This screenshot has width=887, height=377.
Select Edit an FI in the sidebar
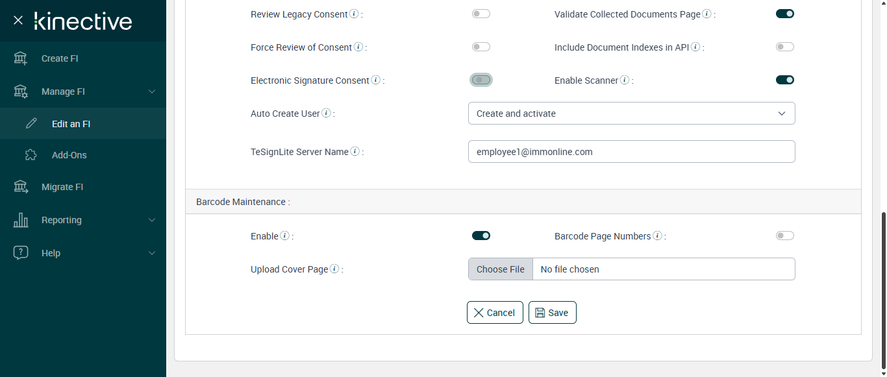(x=71, y=124)
